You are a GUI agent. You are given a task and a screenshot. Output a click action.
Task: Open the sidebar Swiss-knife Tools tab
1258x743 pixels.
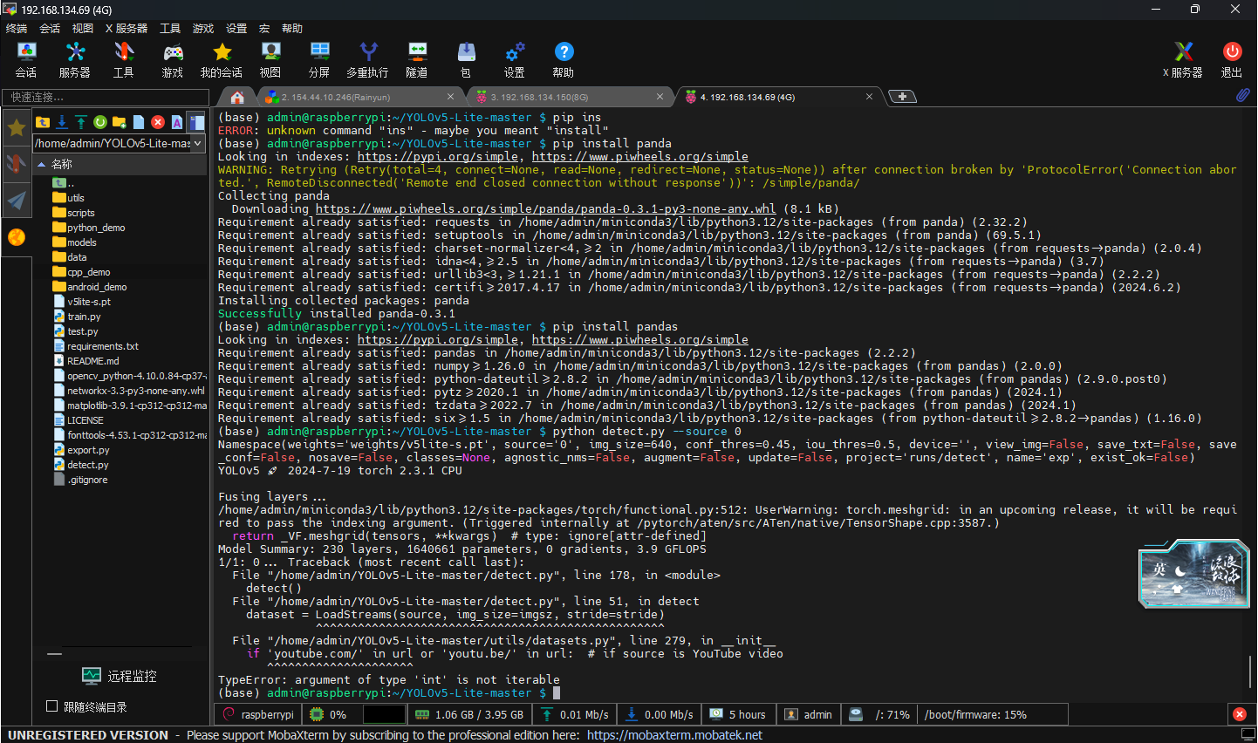pyautogui.click(x=16, y=163)
